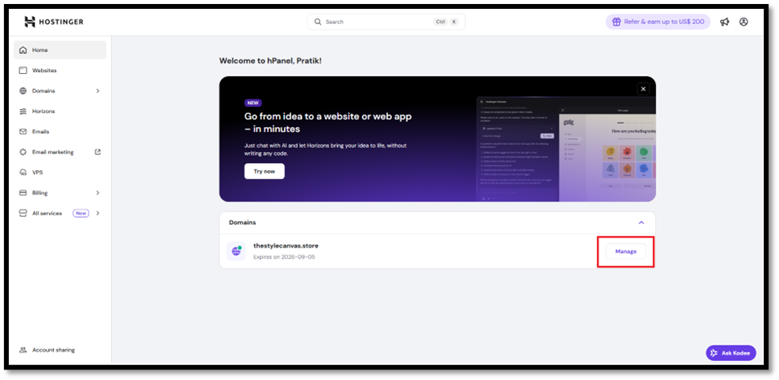Click the Search input field
The height and width of the screenshot is (380, 779).
[x=378, y=22]
